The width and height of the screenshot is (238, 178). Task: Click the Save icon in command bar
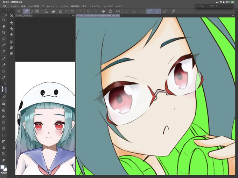(61, 11)
